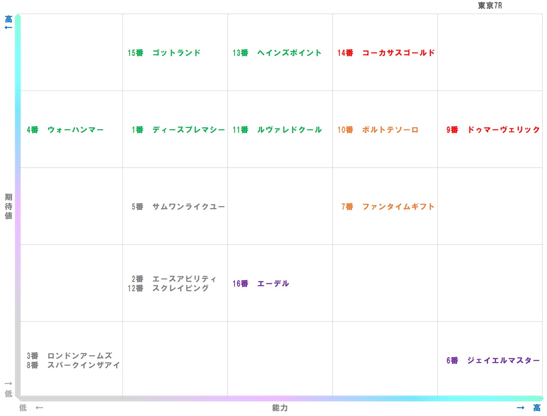Select horse 9番 ドゥマーヴェリック

pyautogui.click(x=493, y=129)
